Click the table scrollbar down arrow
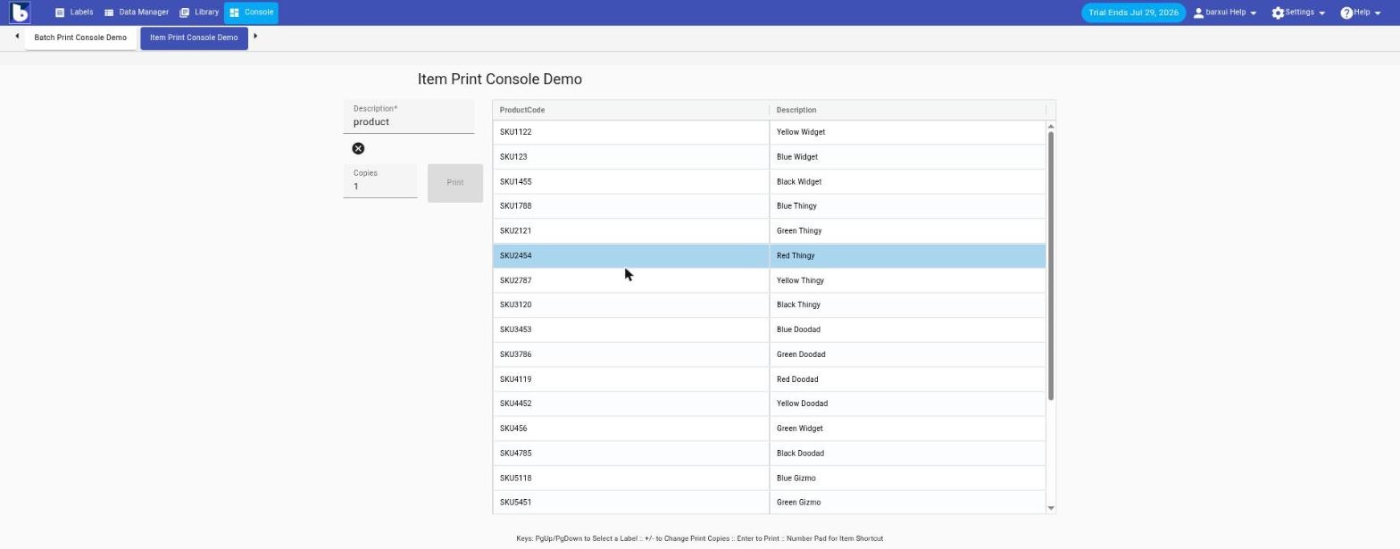1400x549 pixels. tap(1051, 508)
